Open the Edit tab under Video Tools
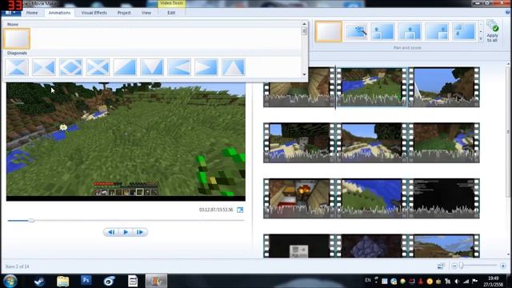 (171, 13)
